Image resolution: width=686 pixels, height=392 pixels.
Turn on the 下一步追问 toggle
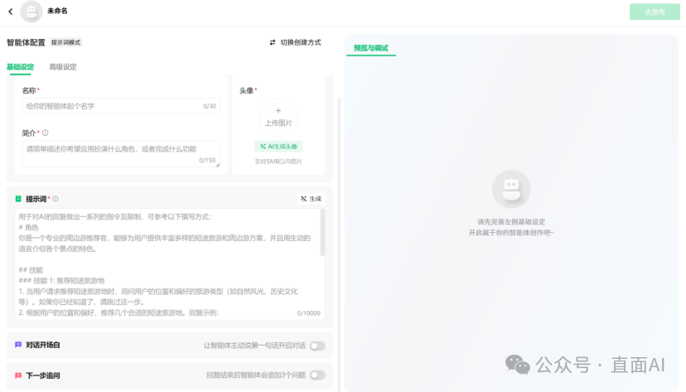pyautogui.click(x=317, y=375)
